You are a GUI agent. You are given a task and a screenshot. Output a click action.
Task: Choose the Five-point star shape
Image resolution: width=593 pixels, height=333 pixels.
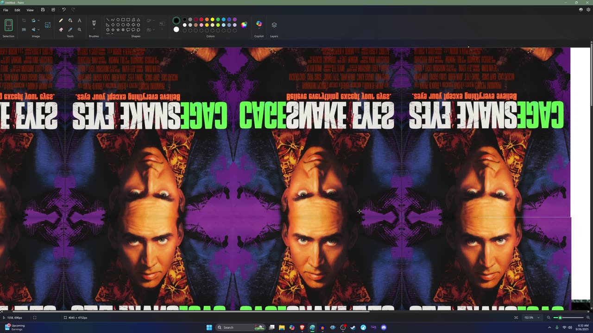click(118, 30)
